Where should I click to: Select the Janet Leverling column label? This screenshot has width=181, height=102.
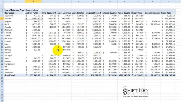(64, 13)
